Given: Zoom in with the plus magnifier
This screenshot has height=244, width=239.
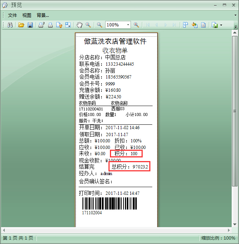Looking at the screenshot, I should (x=136, y=25).
